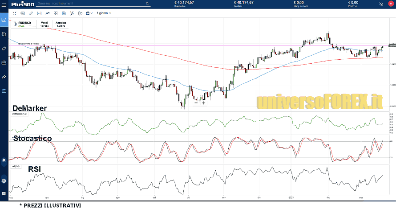Open the briefcase positions sidebar tab

tap(4, 62)
